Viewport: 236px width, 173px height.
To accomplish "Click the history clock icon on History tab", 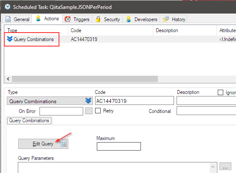I will [x=166, y=19].
